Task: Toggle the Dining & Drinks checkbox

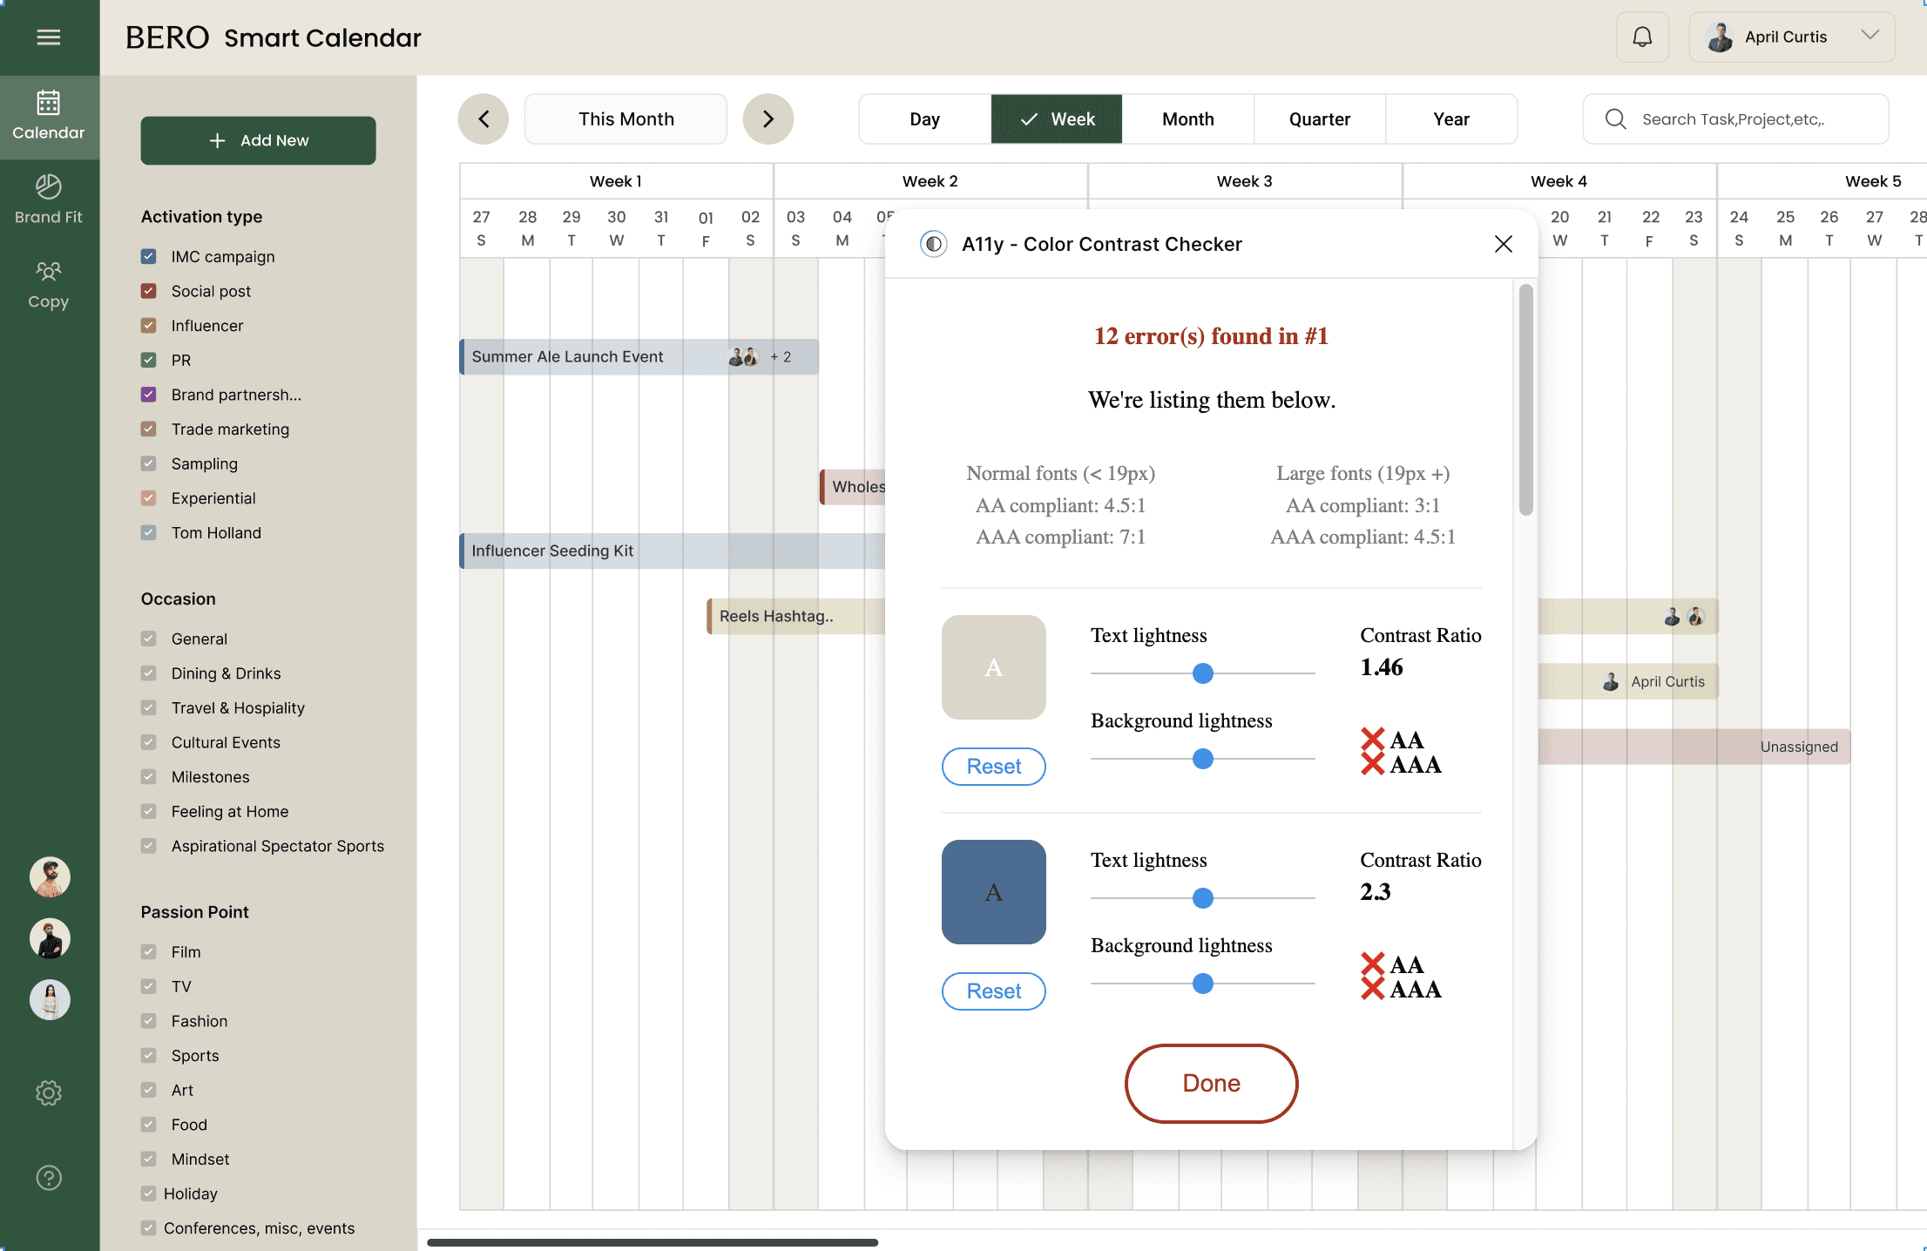Action: tap(149, 673)
